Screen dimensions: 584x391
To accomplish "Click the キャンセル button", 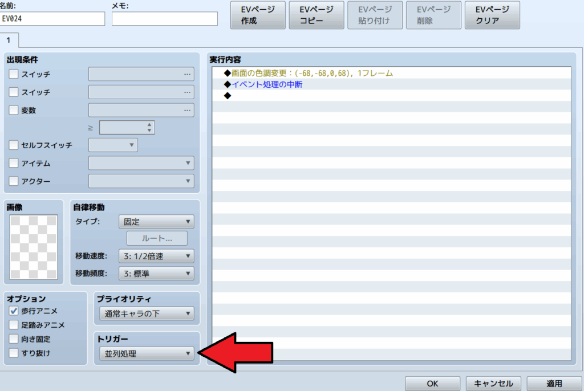I will [493, 384].
